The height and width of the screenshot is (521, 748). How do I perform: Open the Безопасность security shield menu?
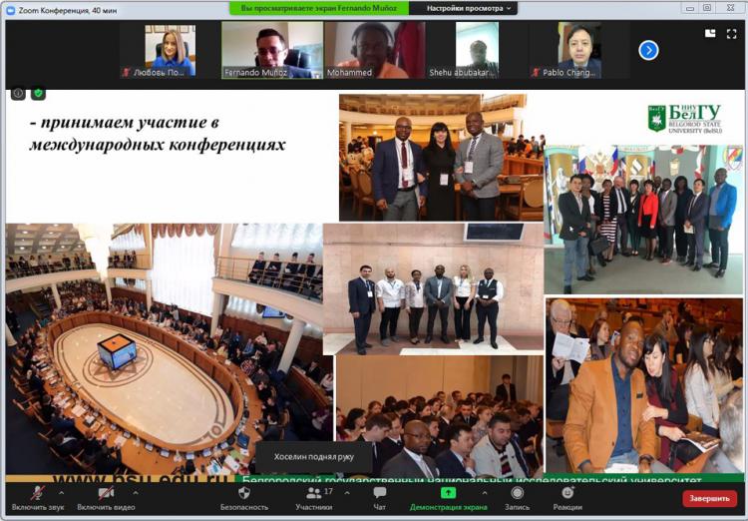(x=243, y=497)
